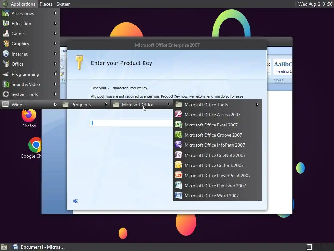Screen dimensions: 334x251
Task: Launch Microsoft Office Excel 2007 icon
Action: point(178,125)
